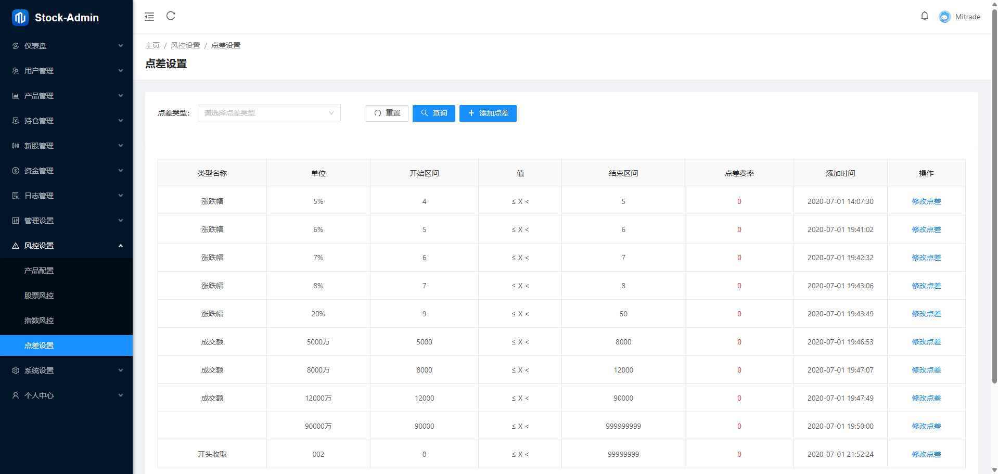Viewport: 998px width, 474px height.
Task: Open the notification bell
Action: coord(924,16)
